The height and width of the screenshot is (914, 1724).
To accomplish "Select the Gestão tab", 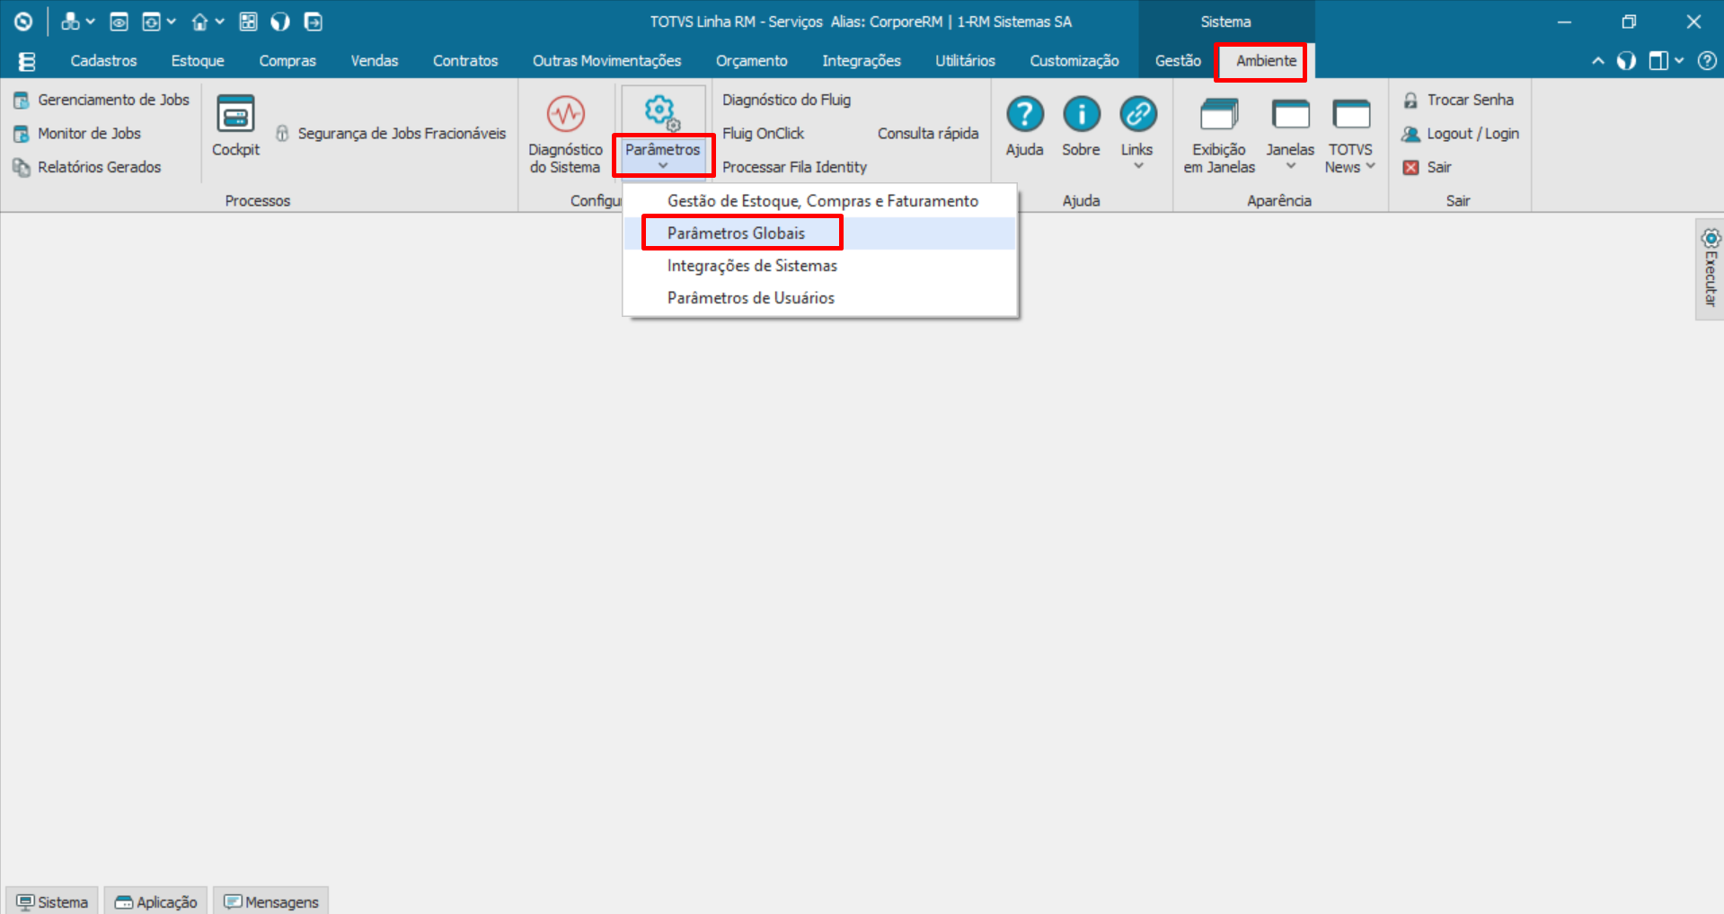I will [1178, 61].
